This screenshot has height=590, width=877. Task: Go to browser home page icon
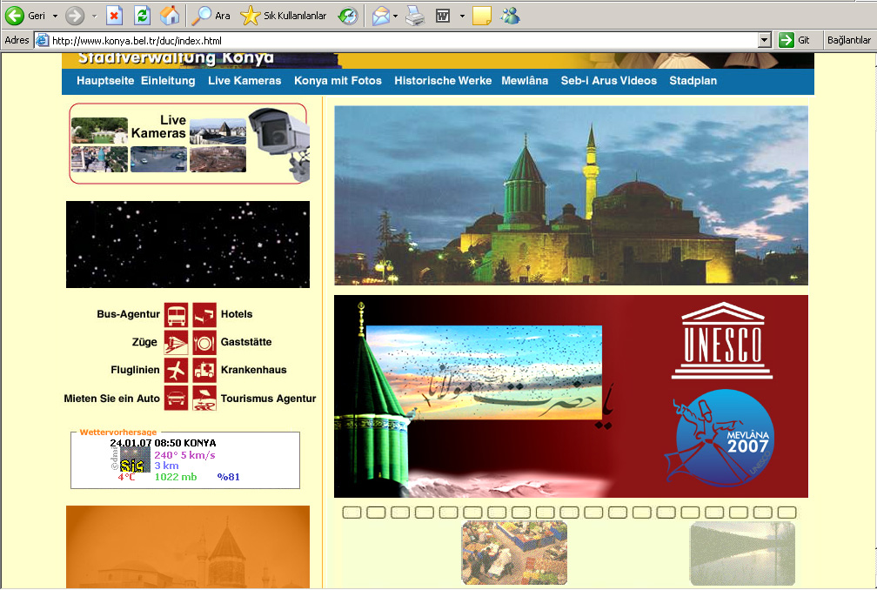(170, 16)
